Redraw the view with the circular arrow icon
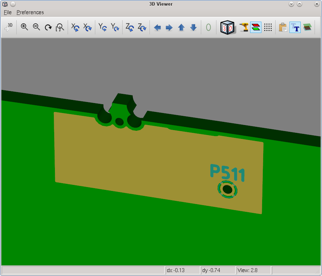The image size is (322, 276). point(48,27)
